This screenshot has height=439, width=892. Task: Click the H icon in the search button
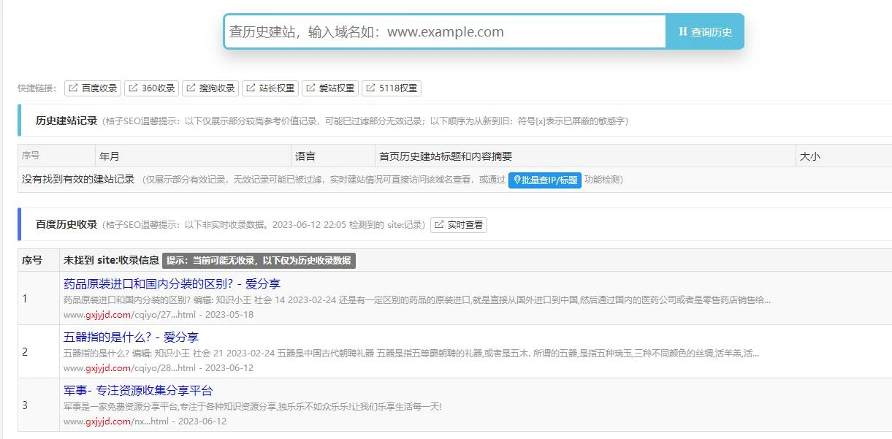point(682,32)
